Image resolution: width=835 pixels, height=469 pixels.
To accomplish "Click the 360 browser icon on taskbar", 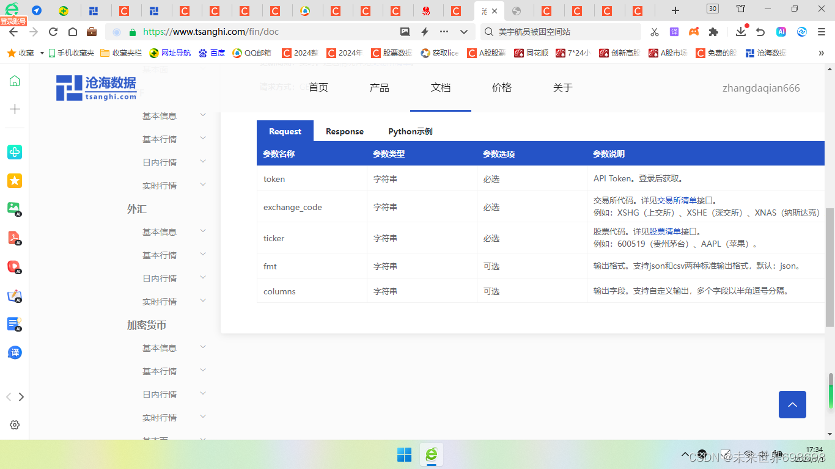I will (x=432, y=454).
